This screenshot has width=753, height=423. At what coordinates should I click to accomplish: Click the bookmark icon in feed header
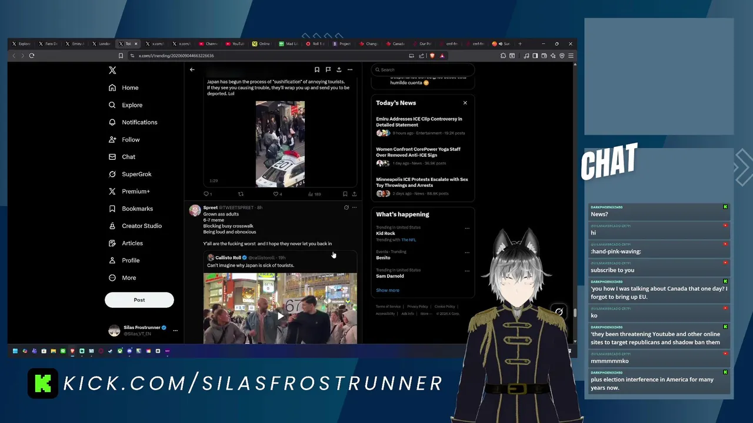tap(317, 70)
